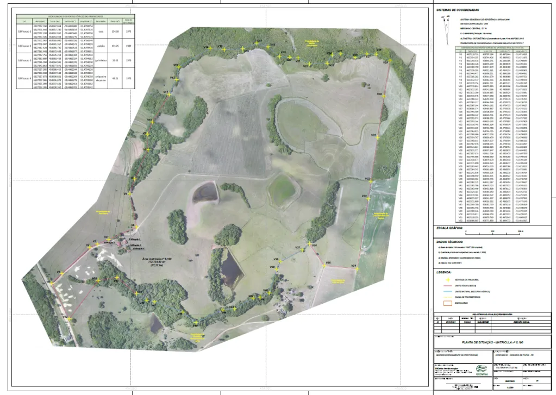
Task: Click the yellow cross vertex symbol in legend
Action: point(448,279)
